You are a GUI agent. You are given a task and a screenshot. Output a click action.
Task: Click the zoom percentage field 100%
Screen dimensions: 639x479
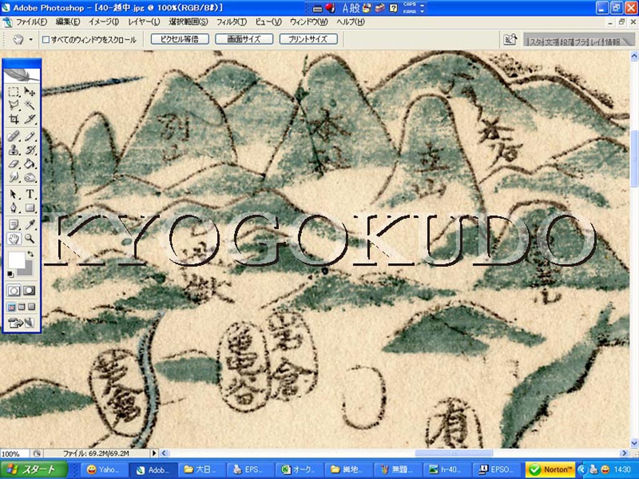14,453
